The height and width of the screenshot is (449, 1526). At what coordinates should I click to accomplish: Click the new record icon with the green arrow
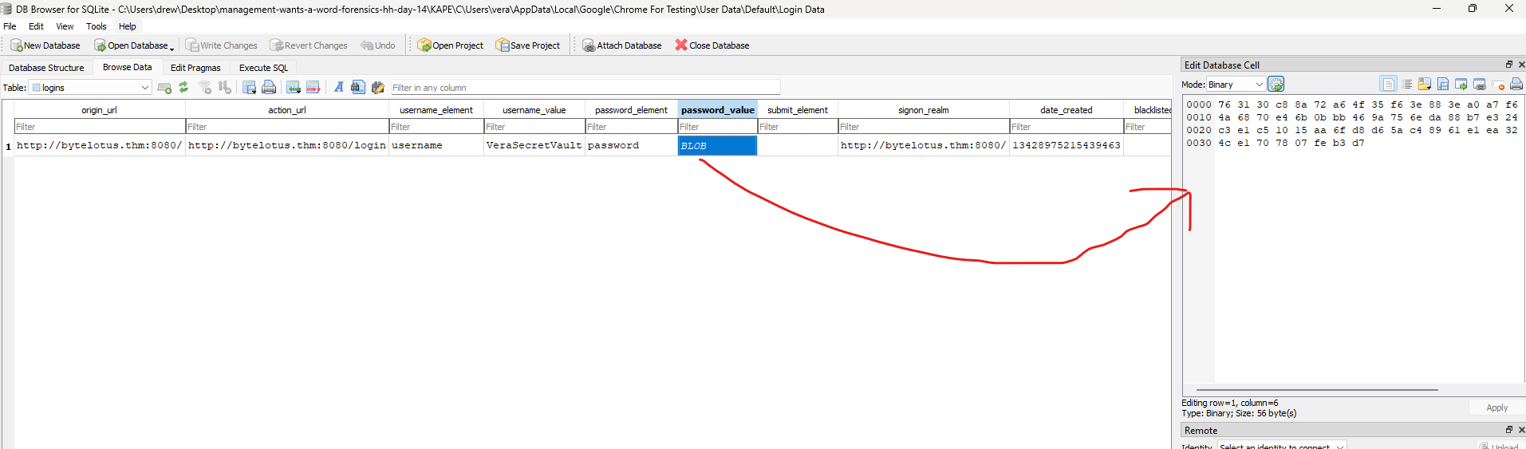293,88
